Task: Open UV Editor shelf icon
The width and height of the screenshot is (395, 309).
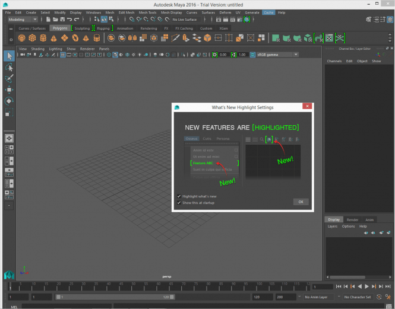Action: coord(329,38)
